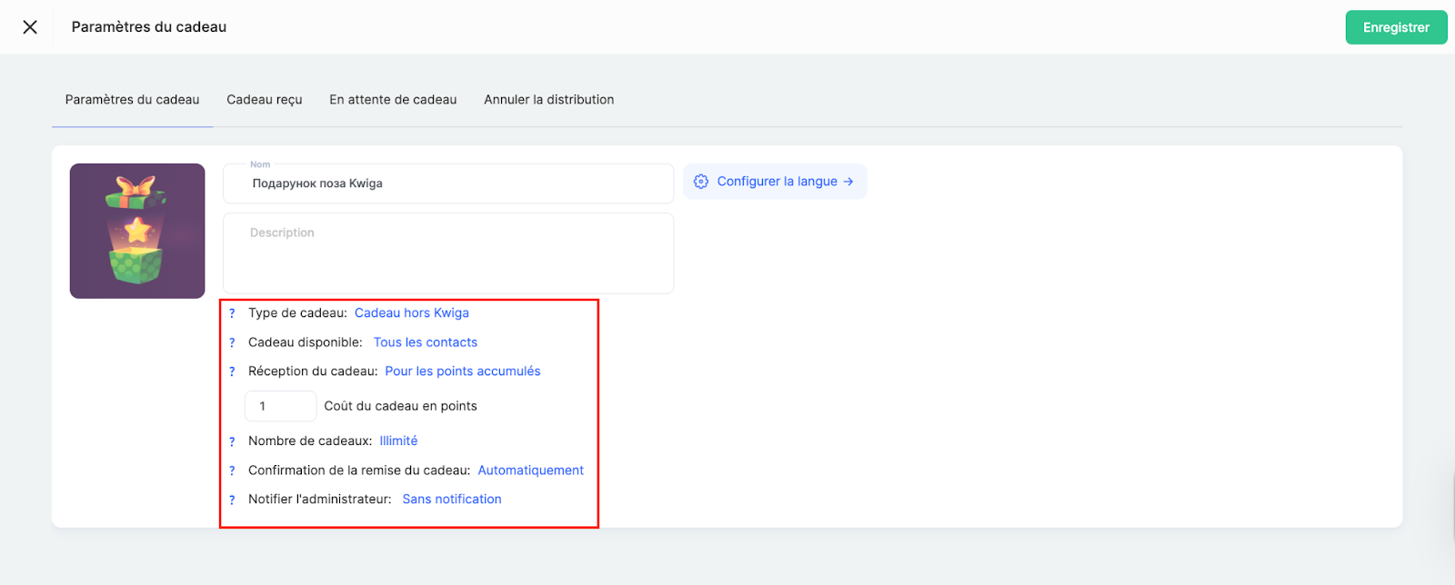Switch to the En attente de cadeau tab

[x=393, y=100]
